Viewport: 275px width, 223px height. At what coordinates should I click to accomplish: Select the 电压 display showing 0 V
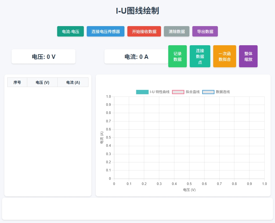tap(43, 56)
